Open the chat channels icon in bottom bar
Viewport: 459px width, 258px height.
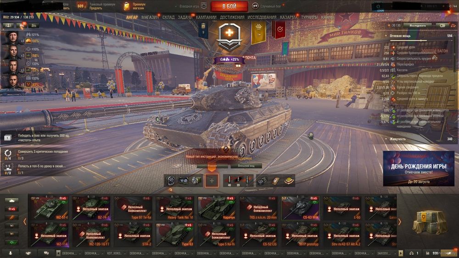click(x=46, y=253)
